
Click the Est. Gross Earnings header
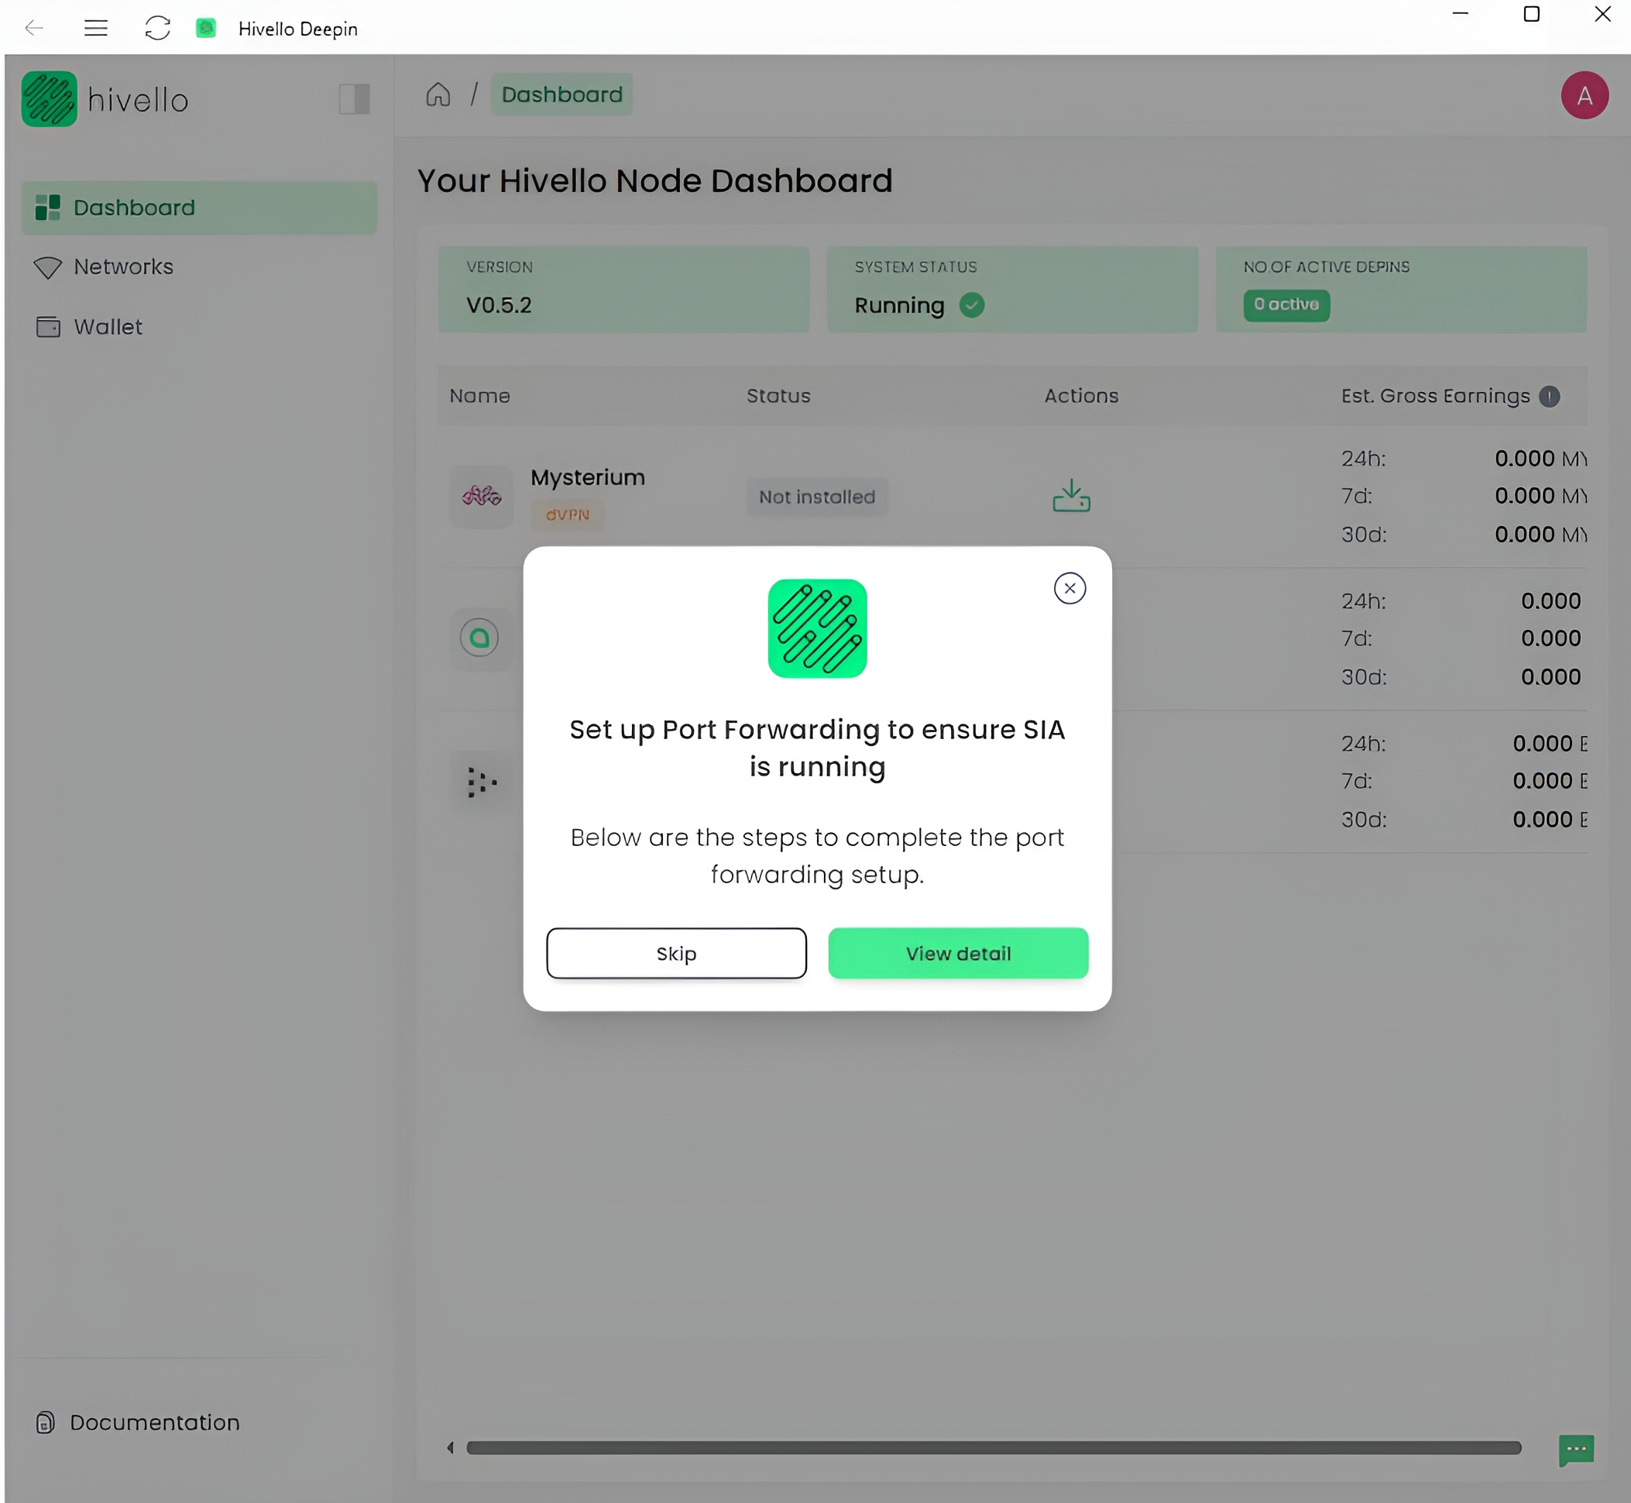(x=1435, y=396)
